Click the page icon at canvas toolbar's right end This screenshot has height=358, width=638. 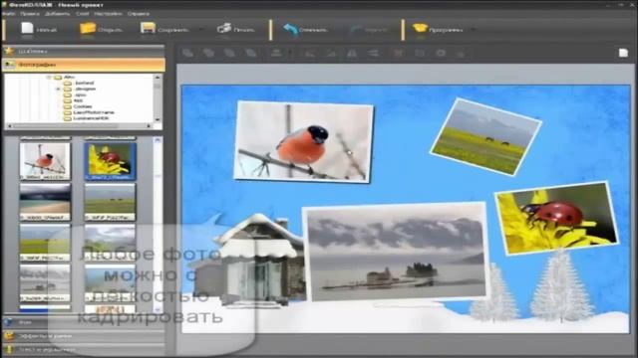click(x=623, y=53)
